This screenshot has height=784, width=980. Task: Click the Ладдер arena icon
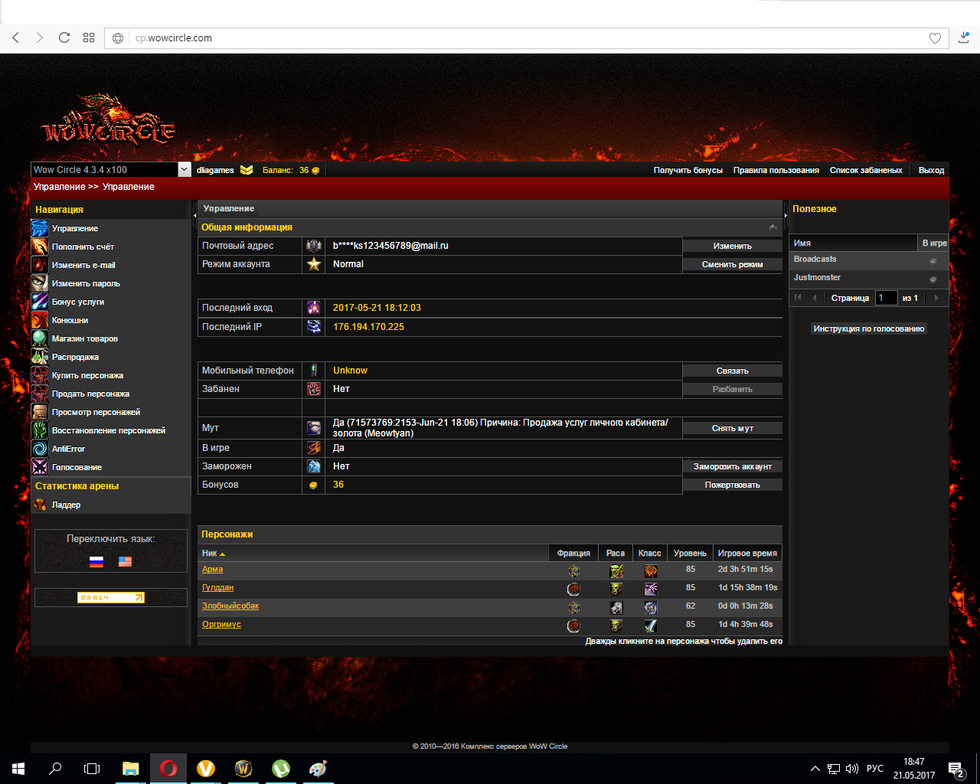tap(40, 505)
